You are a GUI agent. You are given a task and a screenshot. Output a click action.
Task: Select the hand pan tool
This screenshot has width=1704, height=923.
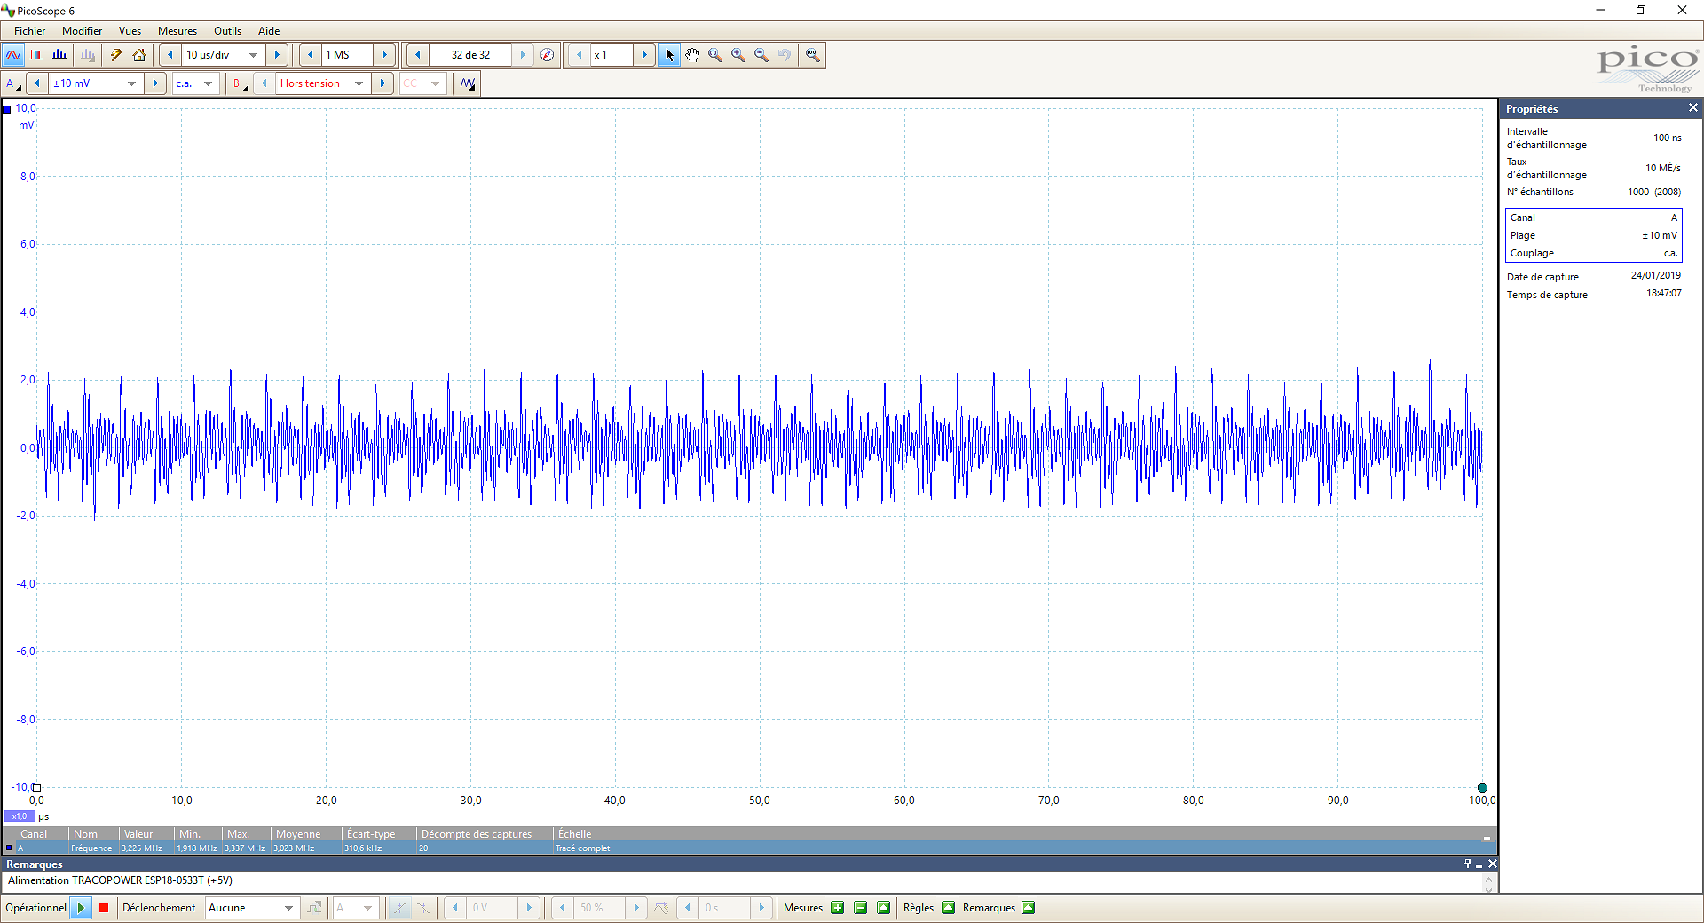(x=692, y=55)
